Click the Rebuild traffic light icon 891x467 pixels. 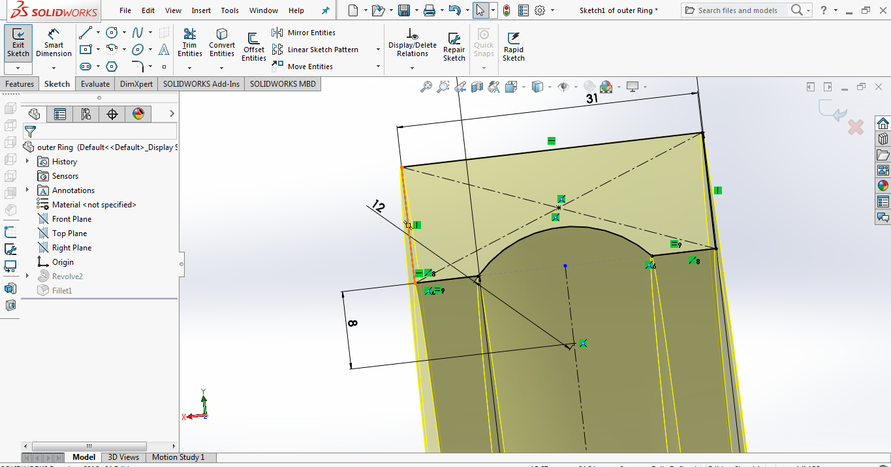click(507, 10)
